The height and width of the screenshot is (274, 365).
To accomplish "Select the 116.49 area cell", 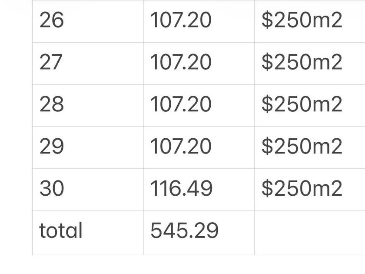I will [181, 188].
